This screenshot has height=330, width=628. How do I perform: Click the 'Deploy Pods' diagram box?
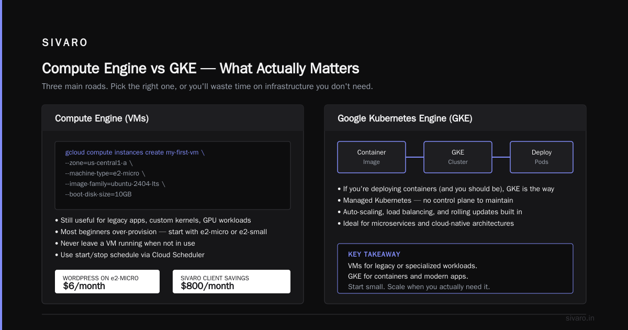coord(542,157)
